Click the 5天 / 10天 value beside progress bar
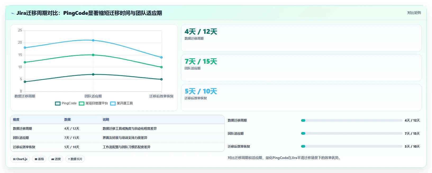432x173 pixels. coord(412,147)
